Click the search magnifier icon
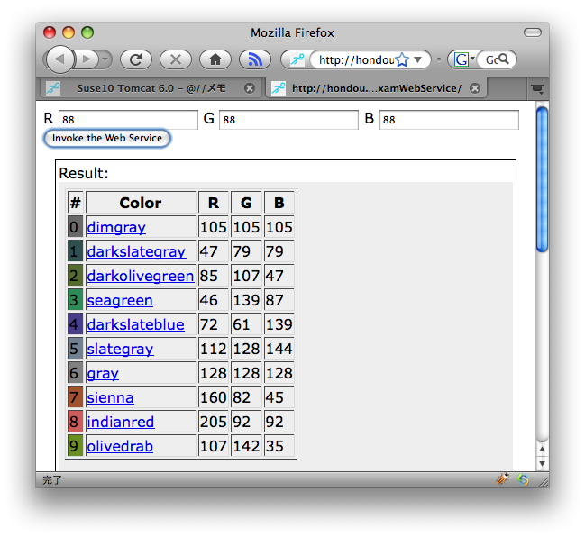 [504, 59]
